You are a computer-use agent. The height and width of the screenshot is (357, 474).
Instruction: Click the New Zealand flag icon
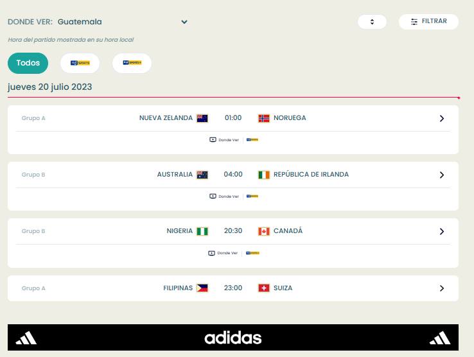202,118
